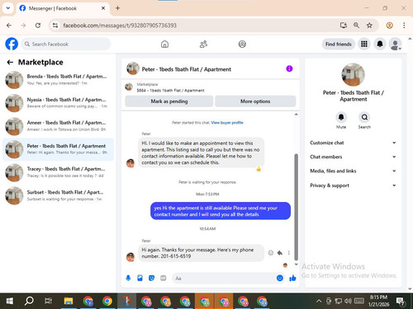The height and width of the screenshot is (309, 413).
Task: Click the thumbs-up reaction on Peter's first message
Action: (x=259, y=169)
